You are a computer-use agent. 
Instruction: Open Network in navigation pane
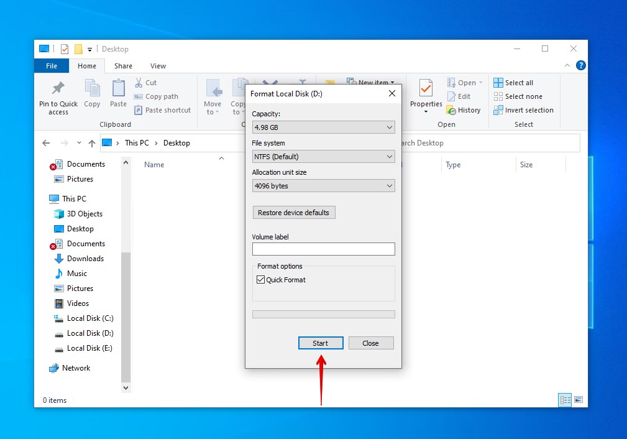click(70, 367)
